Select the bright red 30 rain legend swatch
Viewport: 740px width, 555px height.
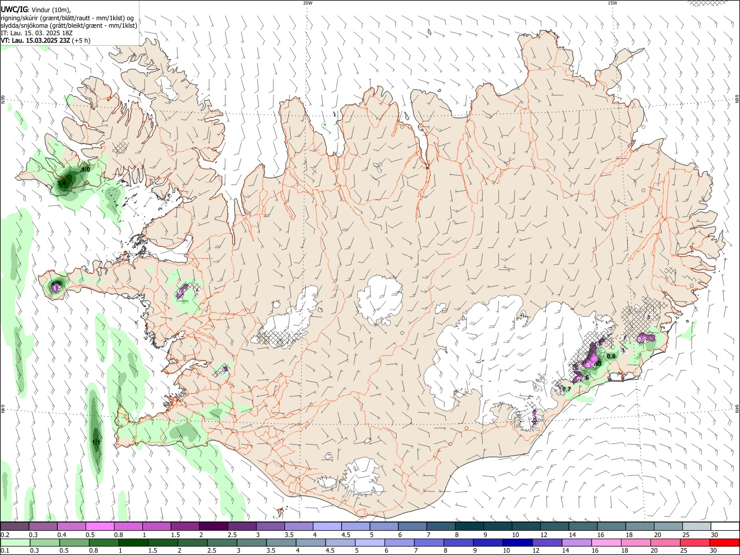[x=724, y=543]
